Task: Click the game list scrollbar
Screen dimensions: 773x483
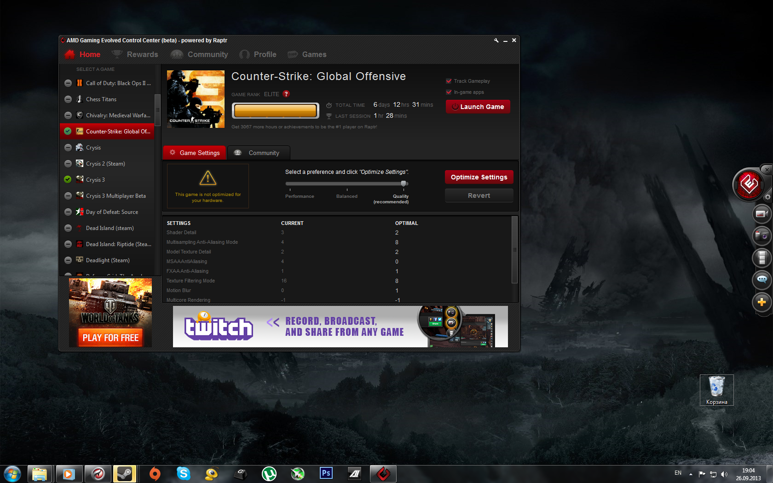Action: tap(157, 109)
